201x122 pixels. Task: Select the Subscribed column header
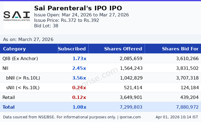point(72,49)
